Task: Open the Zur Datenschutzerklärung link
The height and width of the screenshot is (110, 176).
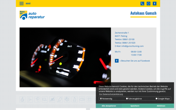Action: click(x=111, y=94)
